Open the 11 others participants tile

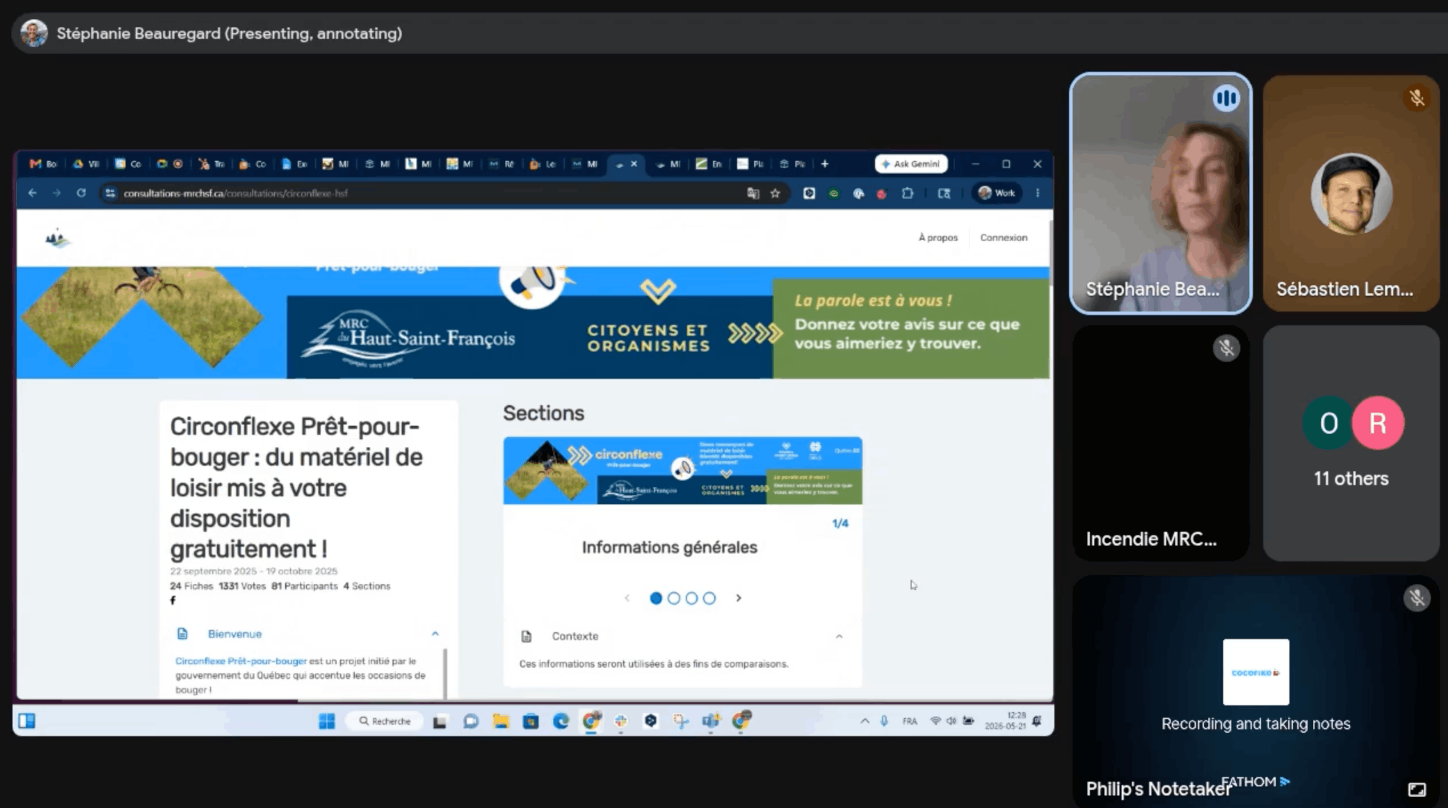point(1351,443)
